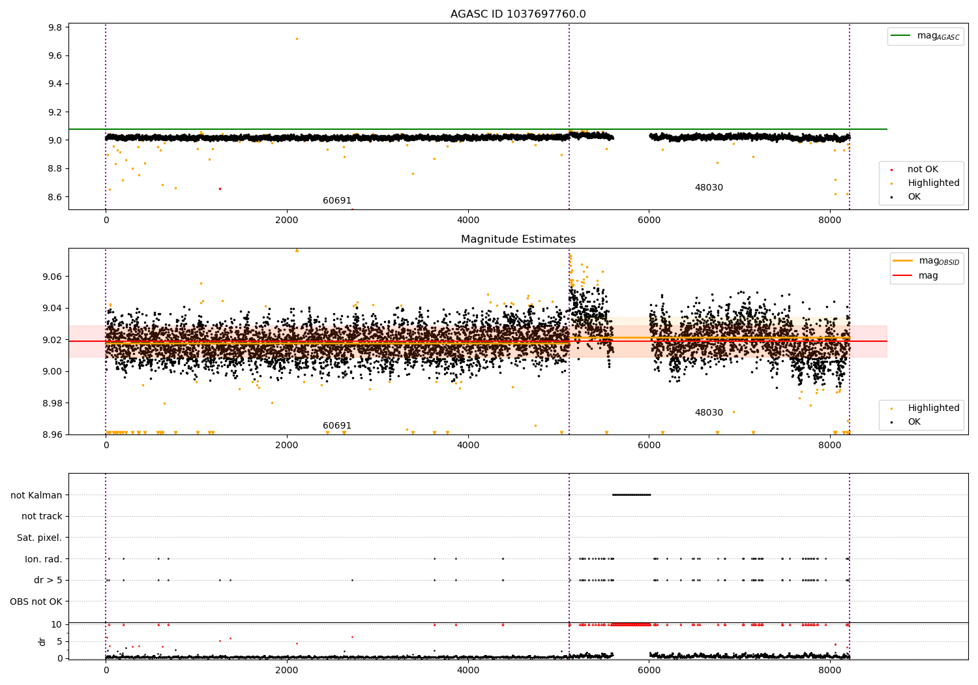
Task: Click the orange outlier point near 9.7 magnitude
Action: tap(297, 38)
